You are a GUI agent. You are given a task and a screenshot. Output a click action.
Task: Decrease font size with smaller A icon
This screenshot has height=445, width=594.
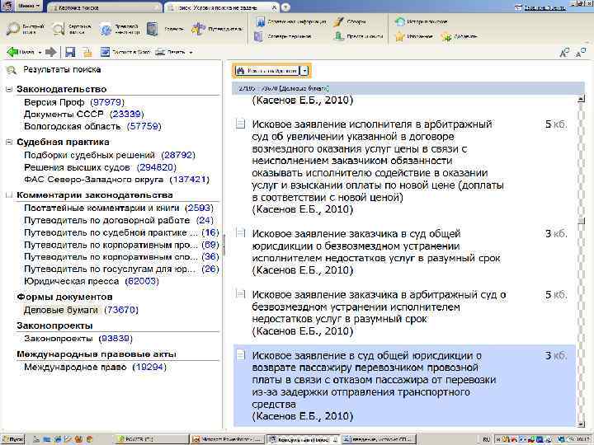[580, 53]
